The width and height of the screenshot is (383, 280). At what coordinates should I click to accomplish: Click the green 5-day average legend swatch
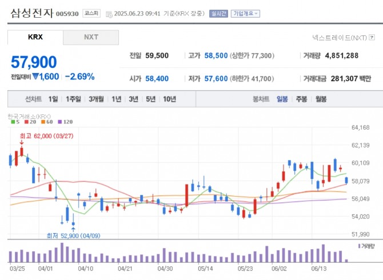pos(13,122)
